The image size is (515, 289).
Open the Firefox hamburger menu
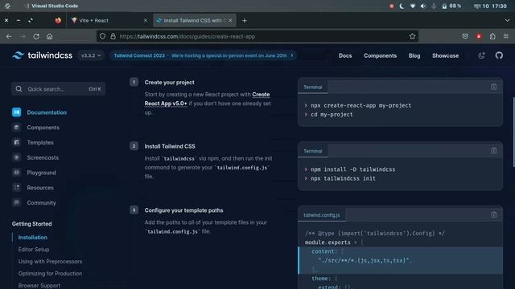[x=506, y=36]
